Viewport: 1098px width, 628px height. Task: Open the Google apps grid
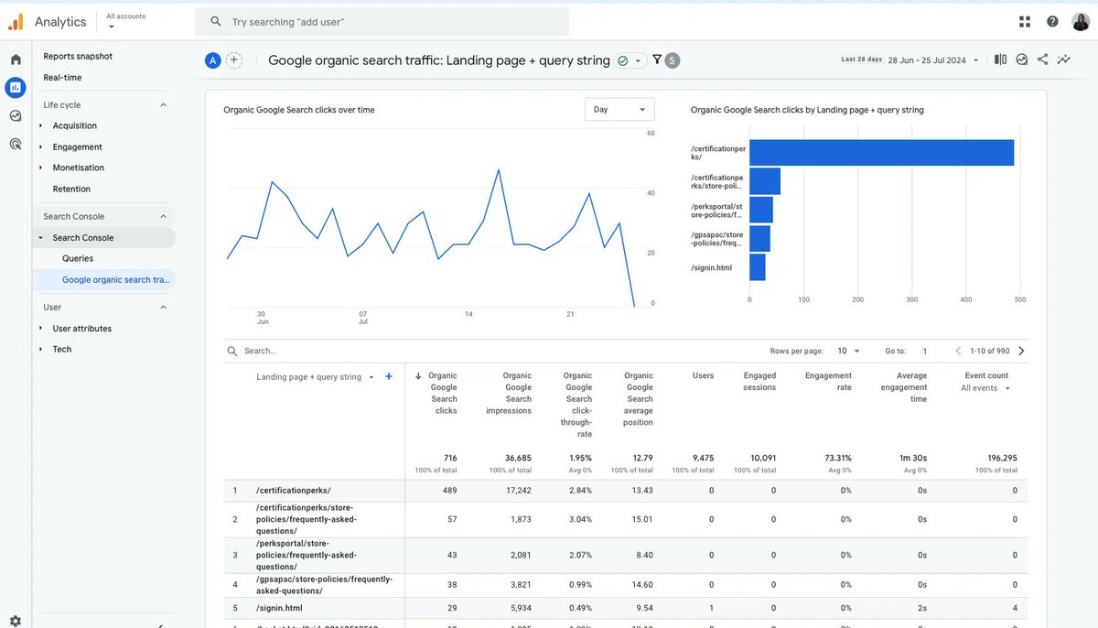[1025, 21]
